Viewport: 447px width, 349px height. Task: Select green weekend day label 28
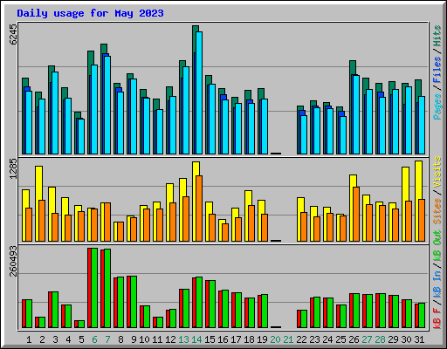tap(380, 339)
